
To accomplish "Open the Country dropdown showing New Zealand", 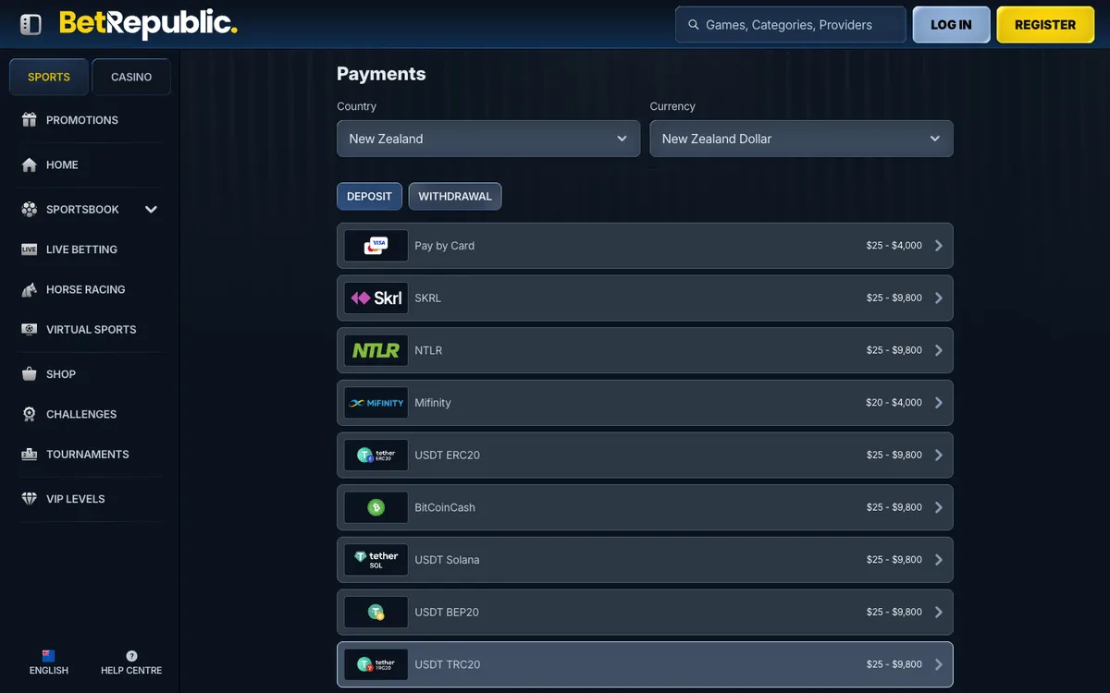I will click(488, 139).
